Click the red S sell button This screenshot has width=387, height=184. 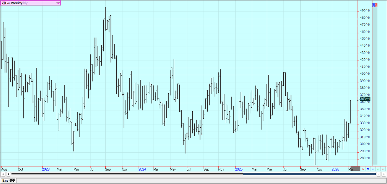click(x=376, y=5)
